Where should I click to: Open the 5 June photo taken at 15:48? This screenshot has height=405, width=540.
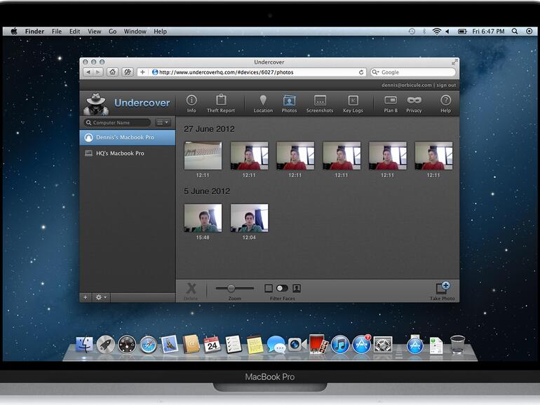[203, 218]
